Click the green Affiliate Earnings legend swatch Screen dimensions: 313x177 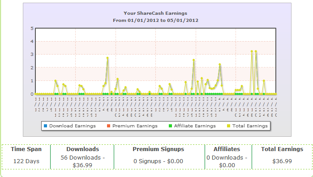(x=170, y=126)
